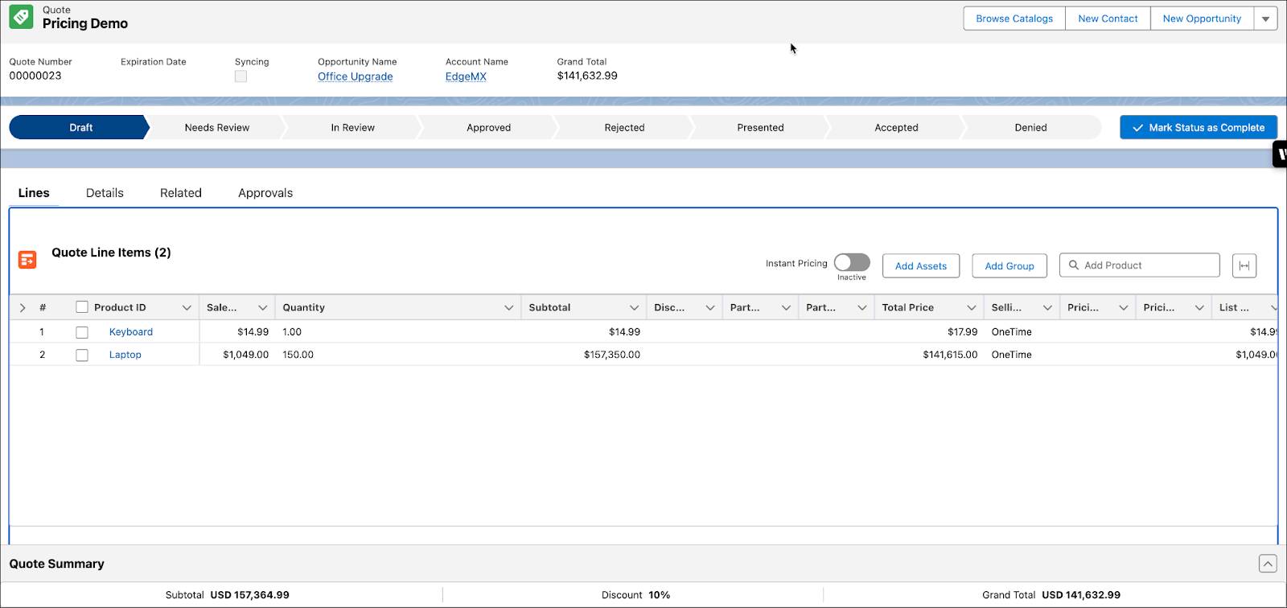Click the Quote Number 00000023

[x=35, y=76]
